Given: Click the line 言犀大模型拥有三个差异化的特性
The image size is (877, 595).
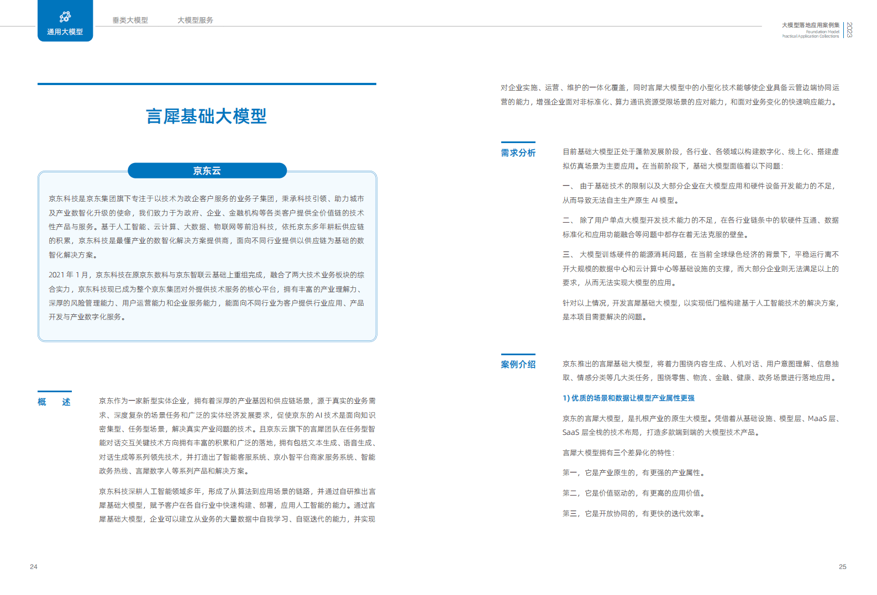Looking at the screenshot, I should pyautogui.click(x=618, y=453).
